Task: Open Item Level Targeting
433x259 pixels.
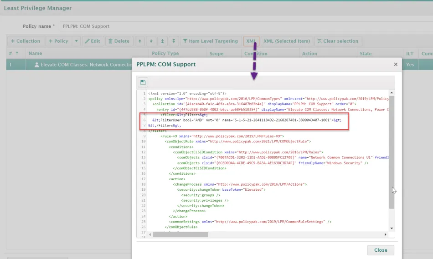Action: [211, 41]
